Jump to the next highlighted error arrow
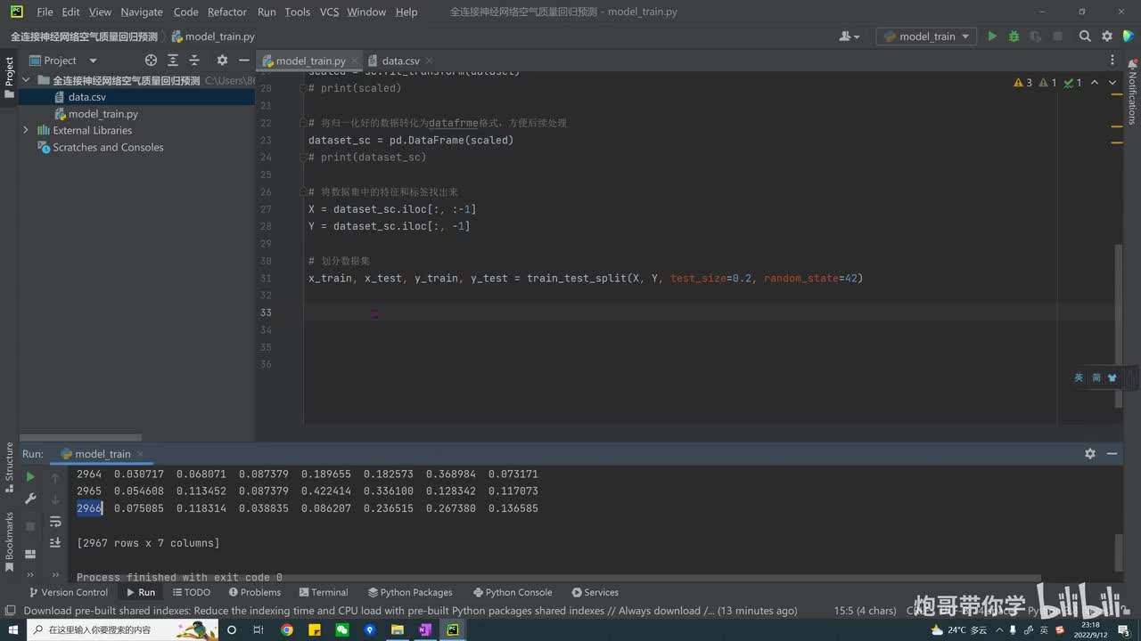 coord(1112,83)
